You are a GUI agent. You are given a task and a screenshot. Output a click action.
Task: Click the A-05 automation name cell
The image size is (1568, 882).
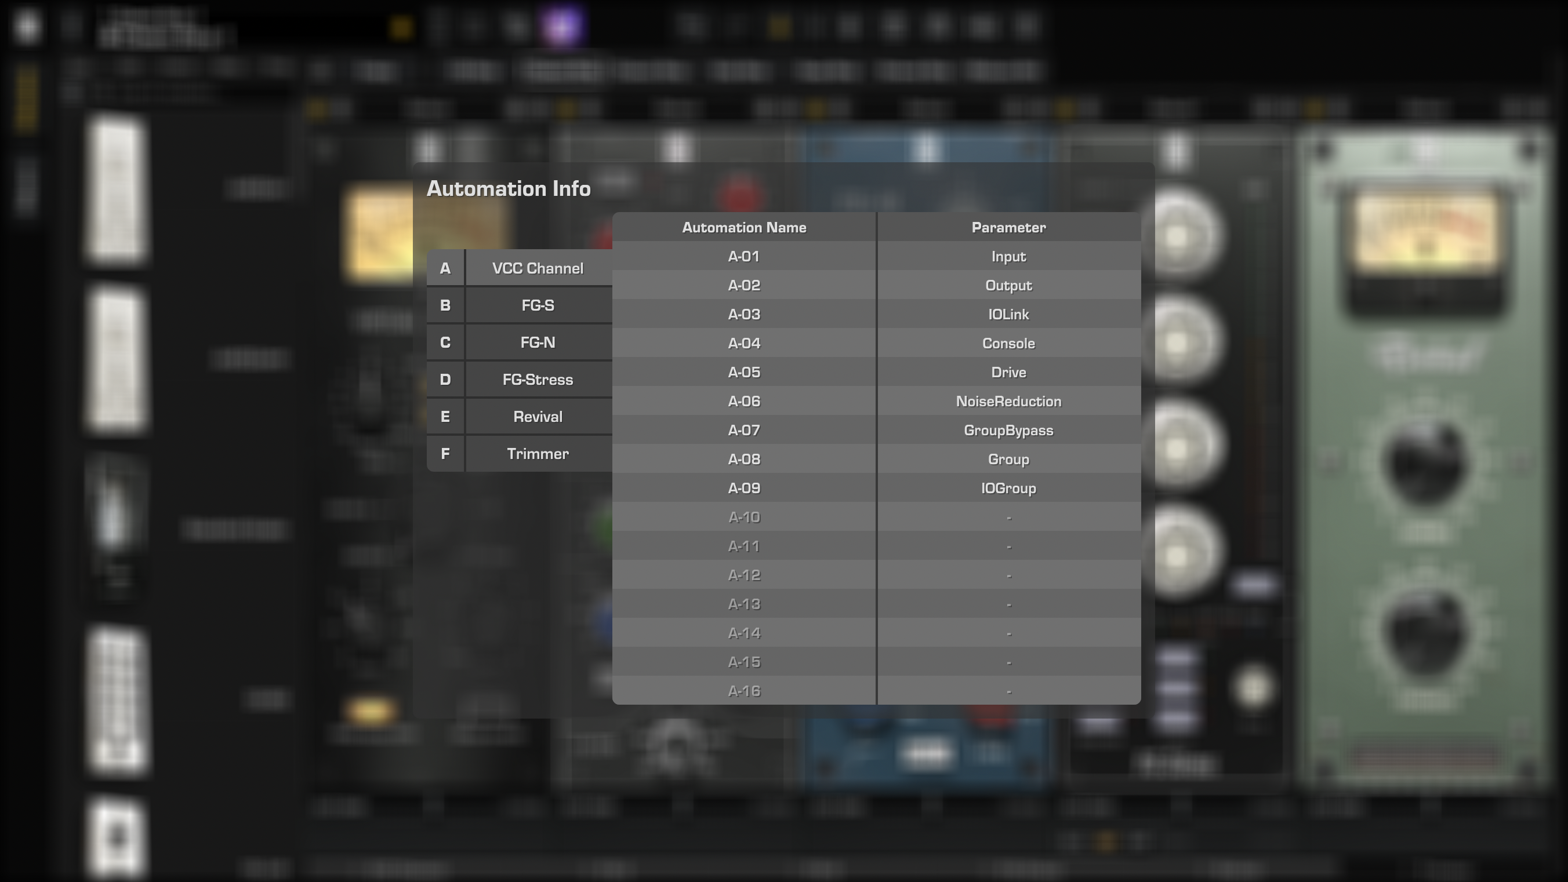[x=744, y=372]
